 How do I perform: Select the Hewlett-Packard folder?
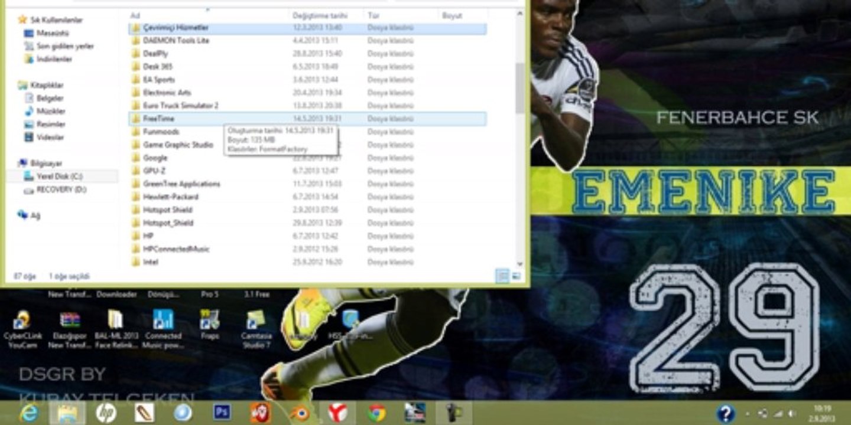(307, 197)
